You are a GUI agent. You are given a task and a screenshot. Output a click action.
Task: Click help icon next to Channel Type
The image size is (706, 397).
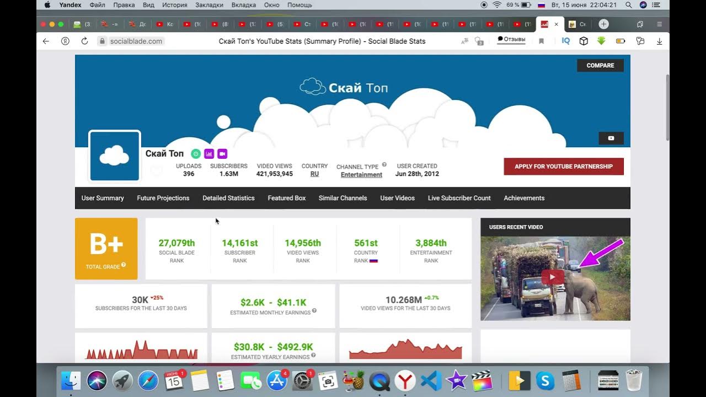pos(384,164)
